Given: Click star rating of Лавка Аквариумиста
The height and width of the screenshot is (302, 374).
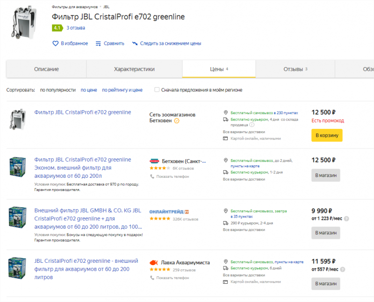Looking at the screenshot, I should pyautogui.click(x=160, y=270).
